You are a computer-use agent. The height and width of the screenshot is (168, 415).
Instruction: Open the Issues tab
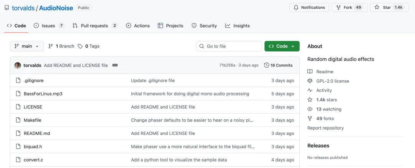[x=49, y=26]
